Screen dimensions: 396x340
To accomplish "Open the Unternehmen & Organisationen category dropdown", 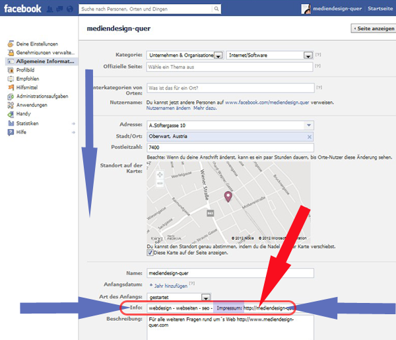I will coord(218,56).
